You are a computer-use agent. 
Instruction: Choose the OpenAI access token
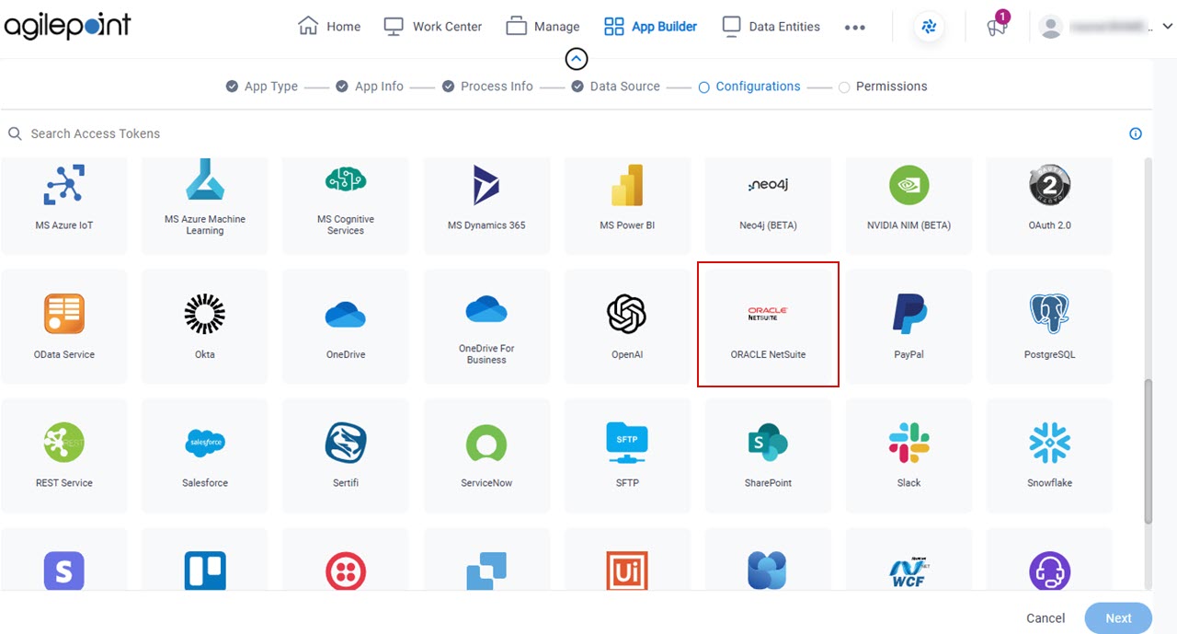[x=627, y=326]
